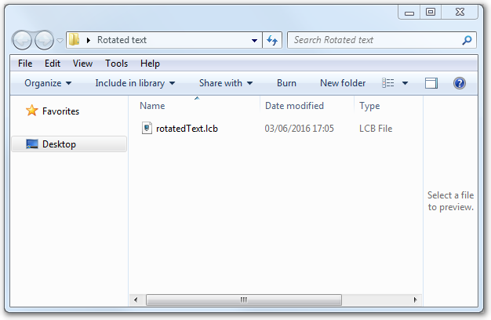The height and width of the screenshot is (320, 491).
Task: Open the File menu
Action: 25,64
